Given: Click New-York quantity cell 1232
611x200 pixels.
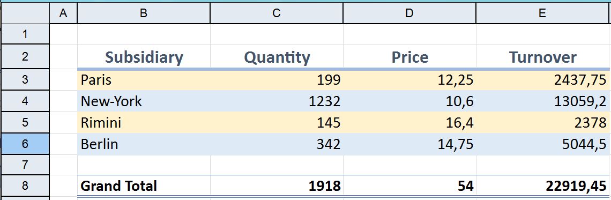Looking at the screenshot, I should [277, 101].
